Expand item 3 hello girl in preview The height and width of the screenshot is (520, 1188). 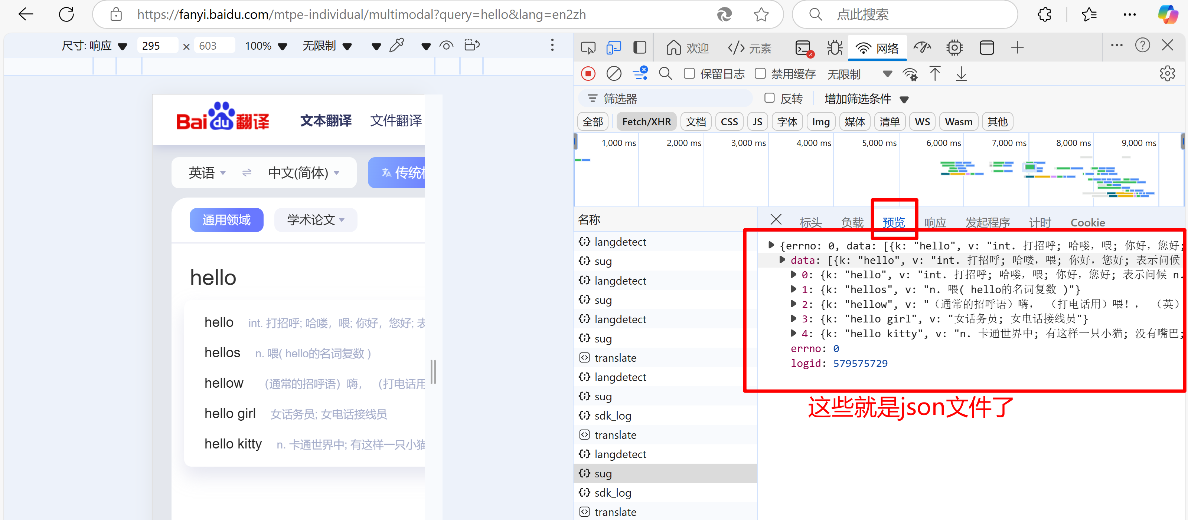coord(793,318)
